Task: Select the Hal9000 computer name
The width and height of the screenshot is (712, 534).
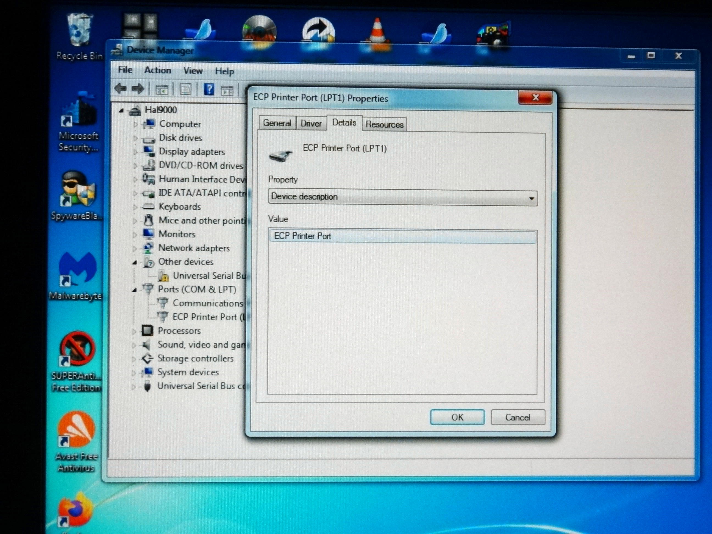Action: coord(160,110)
